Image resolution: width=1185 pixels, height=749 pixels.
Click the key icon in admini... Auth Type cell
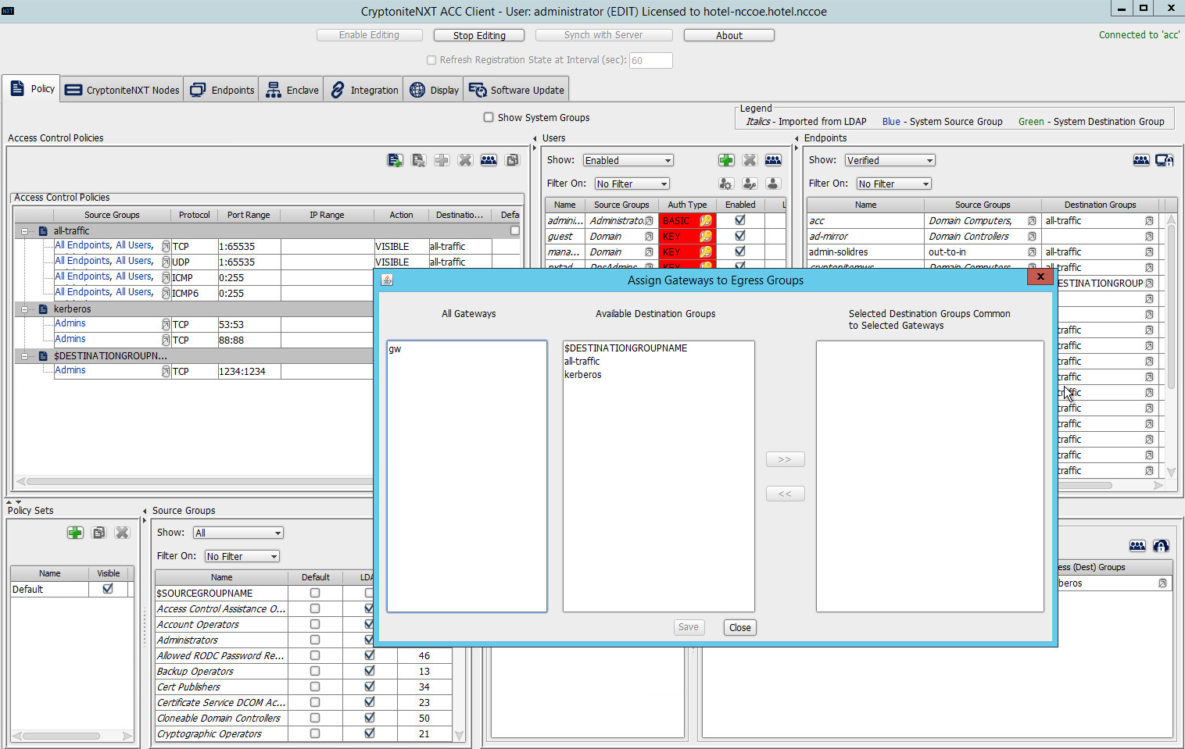[706, 221]
